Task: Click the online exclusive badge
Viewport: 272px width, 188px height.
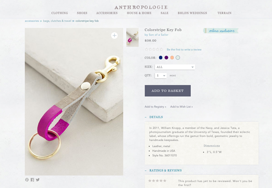Action: pos(221,31)
